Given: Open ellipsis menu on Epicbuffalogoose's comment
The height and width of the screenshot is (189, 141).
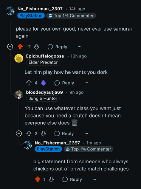Looking at the screenshot, I should coord(86,83).
